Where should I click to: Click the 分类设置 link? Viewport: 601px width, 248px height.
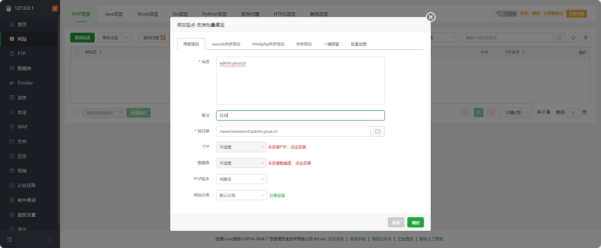click(x=277, y=195)
